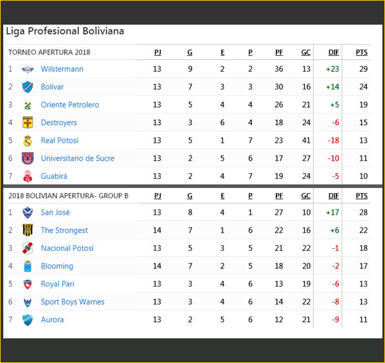
Task: Click the Sport Boys Warnes bull logo
Action: 27,302
